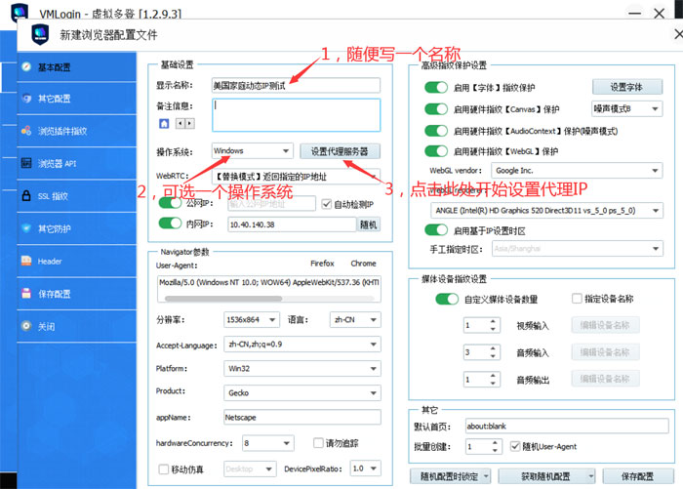Click the Header sidebar icon
The height and width of the screenshot is (489, 683).
26,261
